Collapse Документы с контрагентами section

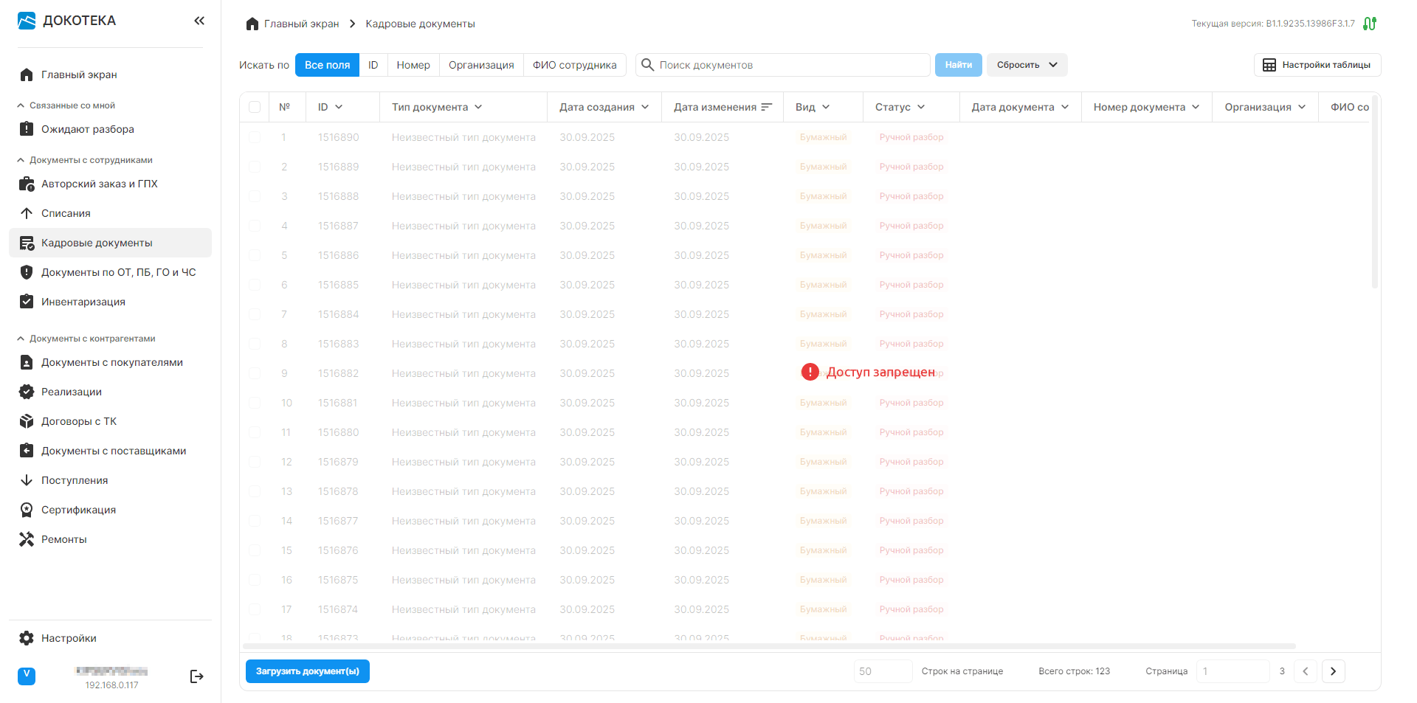click(21, 339)
